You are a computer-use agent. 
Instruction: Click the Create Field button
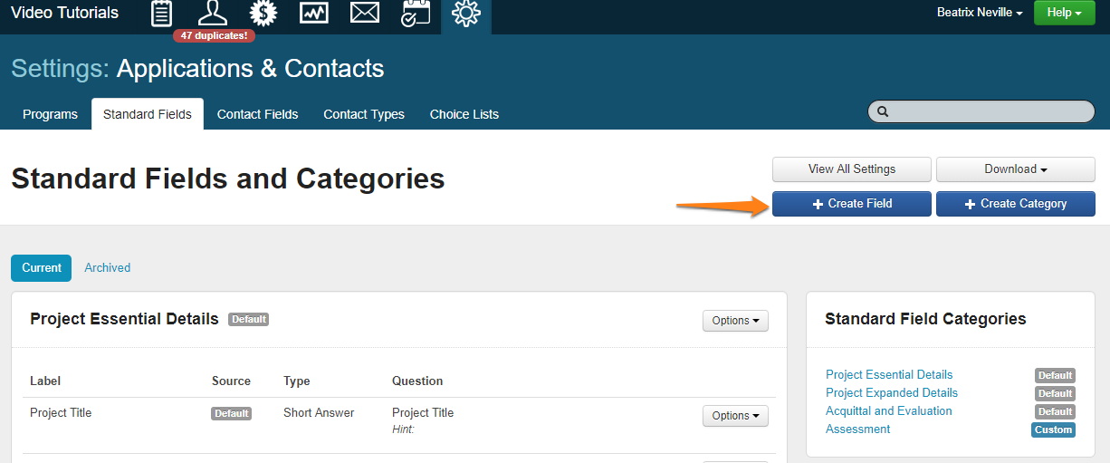[851, 204]
